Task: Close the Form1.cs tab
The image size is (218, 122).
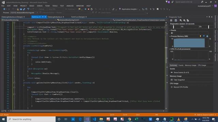Action: click(x=45, y=17)
